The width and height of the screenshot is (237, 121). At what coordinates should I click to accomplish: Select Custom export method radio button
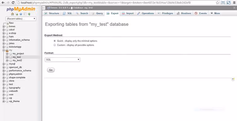click(55, 45)
